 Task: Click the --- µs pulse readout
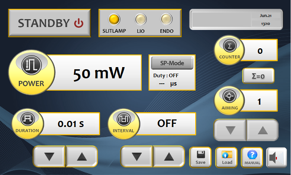click(x=168, y=84)
